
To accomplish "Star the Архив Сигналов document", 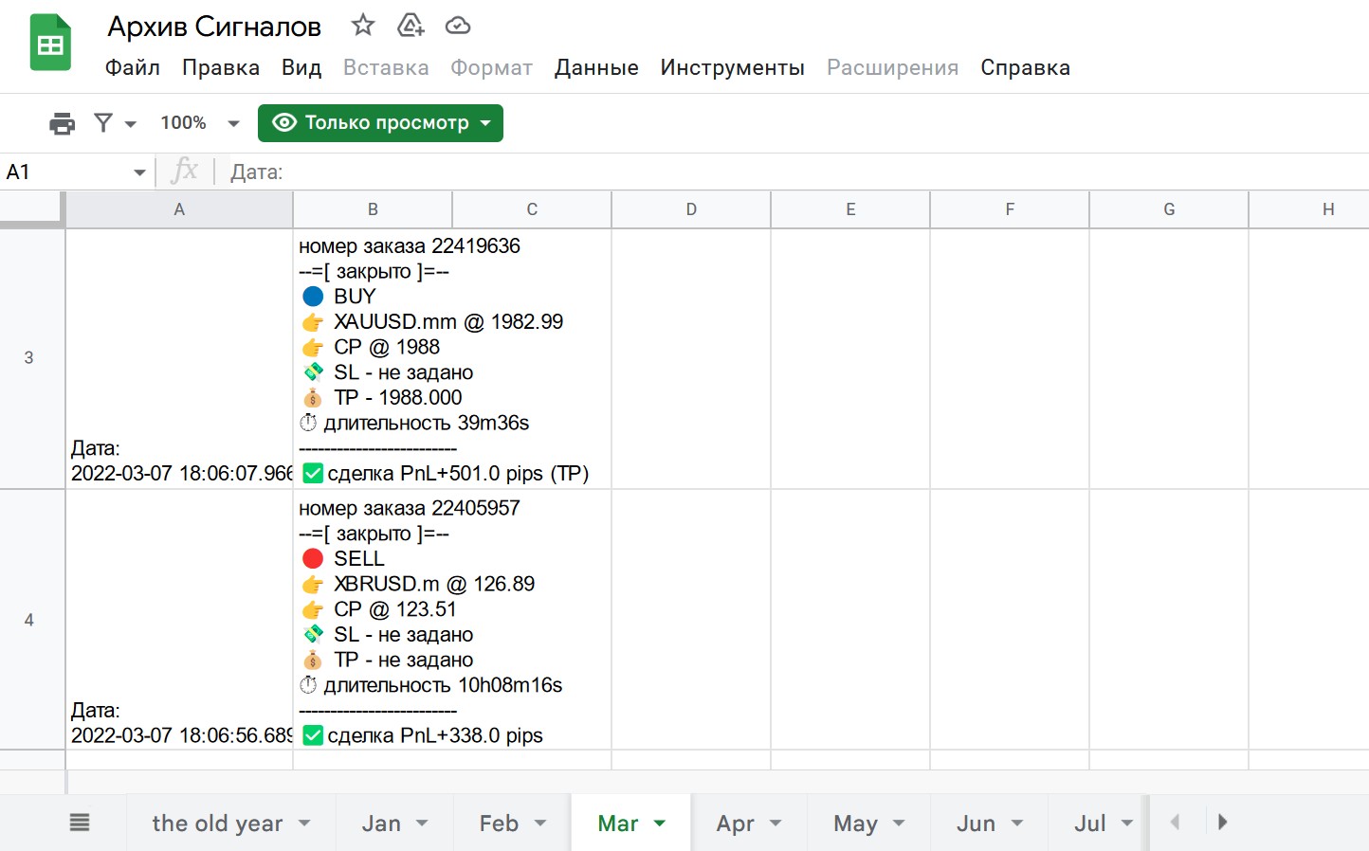I will coord(362,25).
